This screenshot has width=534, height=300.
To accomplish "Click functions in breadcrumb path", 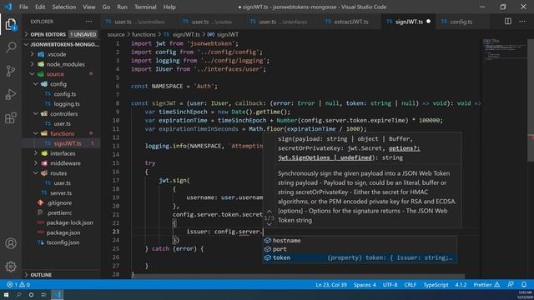I will pos(144,34).
